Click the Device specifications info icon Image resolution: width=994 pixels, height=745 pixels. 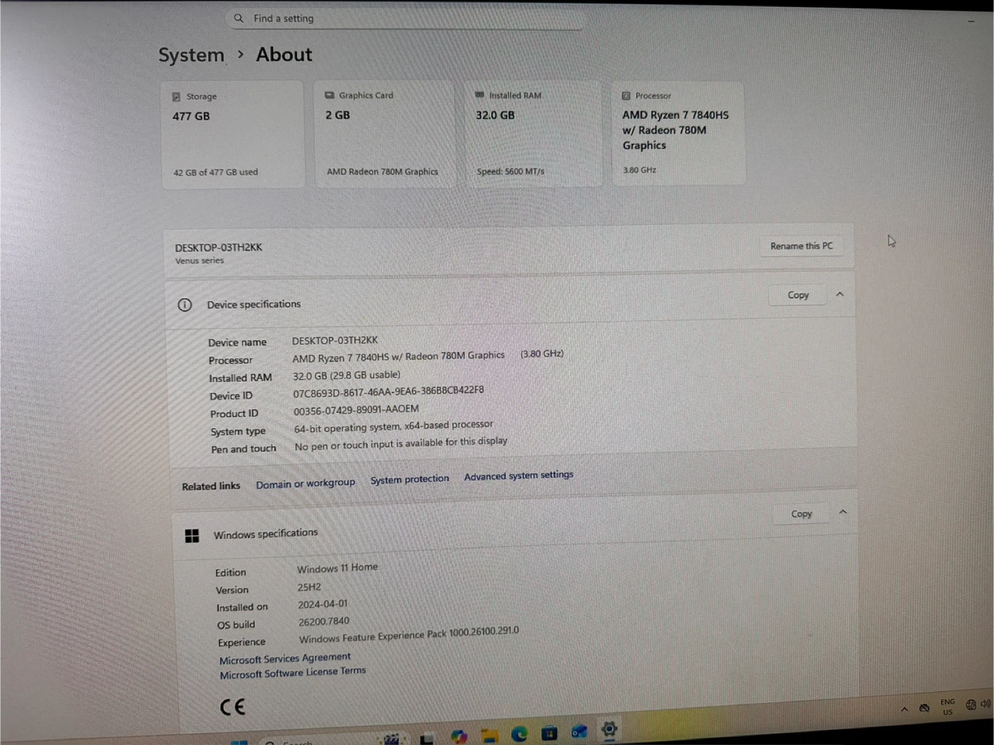[x=184, y=304]
